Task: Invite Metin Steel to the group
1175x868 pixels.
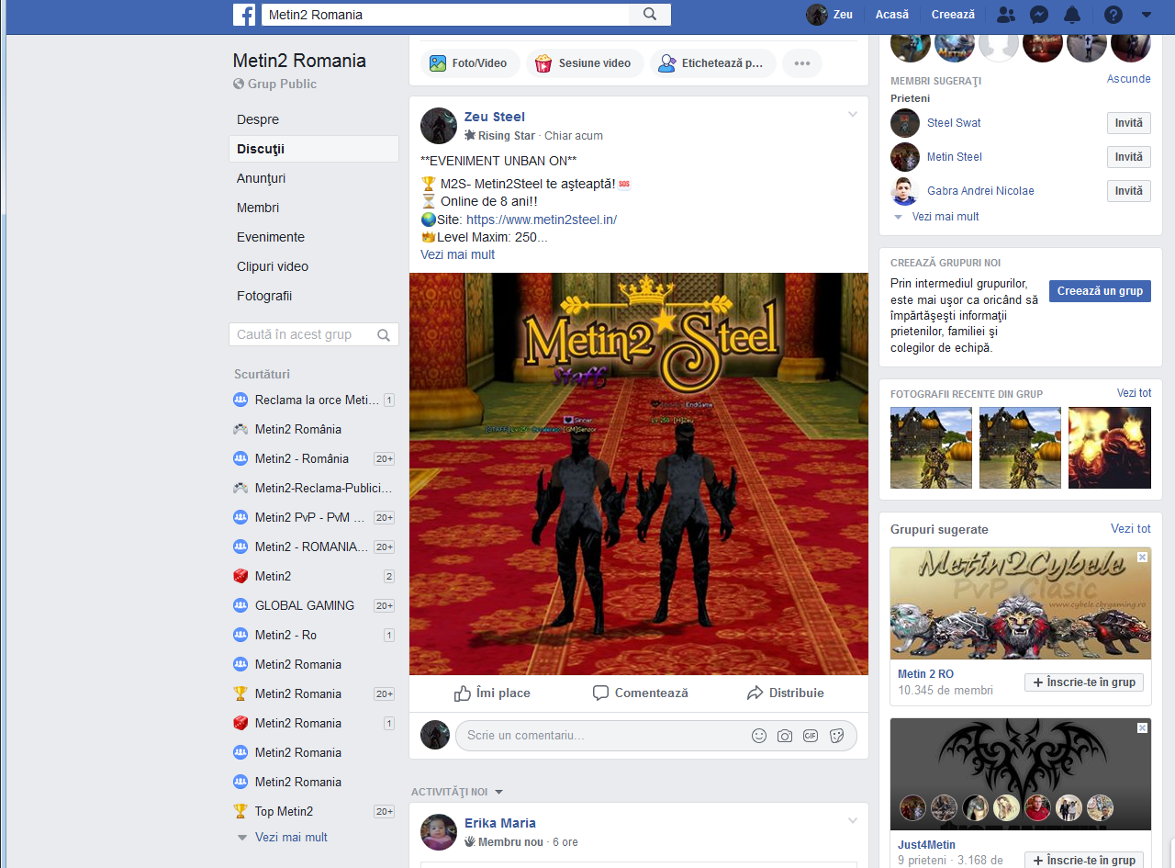Action: point(1128,157)
